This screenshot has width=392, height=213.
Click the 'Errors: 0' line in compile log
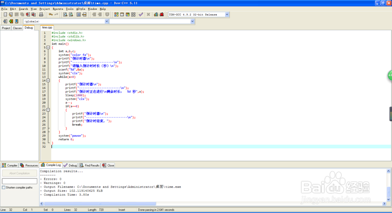click(51, 179)
